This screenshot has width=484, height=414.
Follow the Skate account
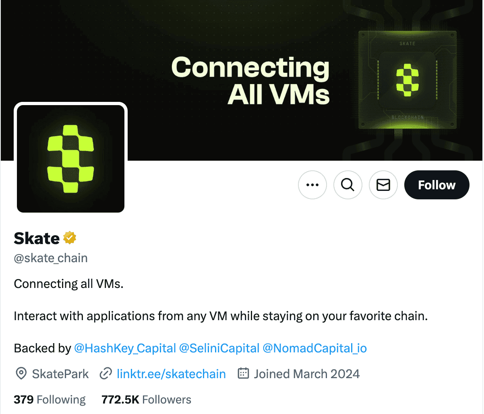click(436, 185)
